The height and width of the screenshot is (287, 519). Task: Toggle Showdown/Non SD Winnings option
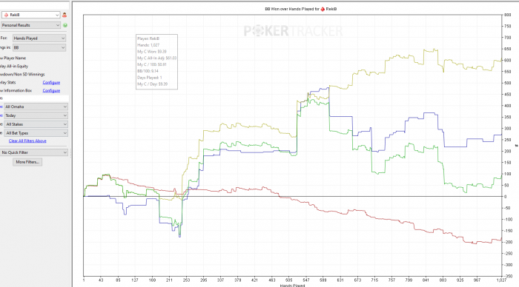pyautogui.click(x=22, y=74)
